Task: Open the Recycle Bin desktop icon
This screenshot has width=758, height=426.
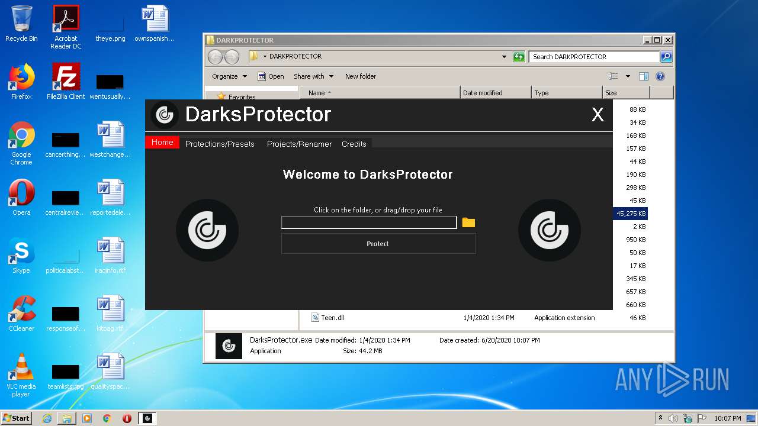Action: [x=21, y=24]
